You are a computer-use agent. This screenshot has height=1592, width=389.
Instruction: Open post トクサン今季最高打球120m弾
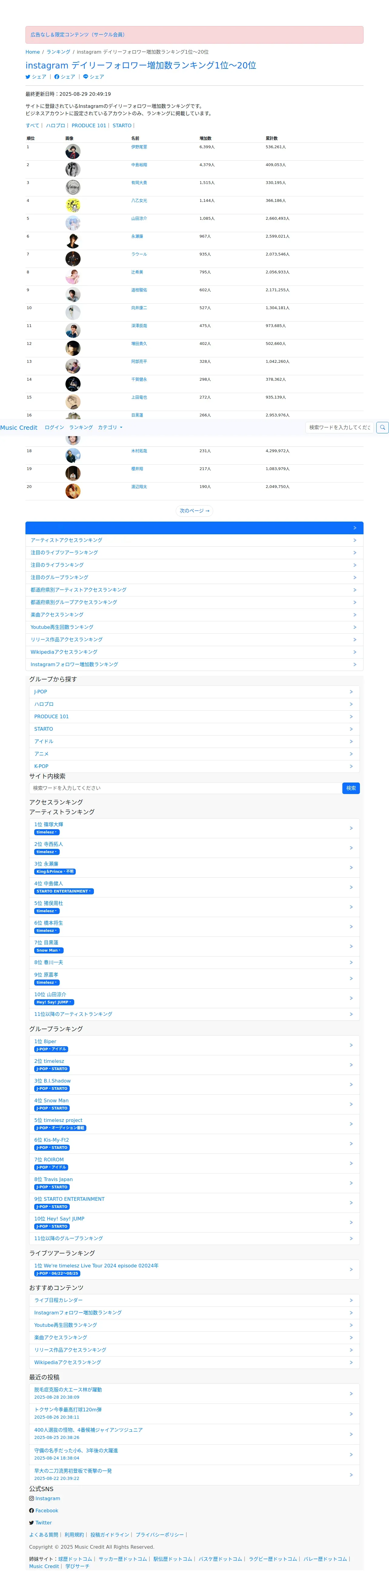tap(194, 1413)
